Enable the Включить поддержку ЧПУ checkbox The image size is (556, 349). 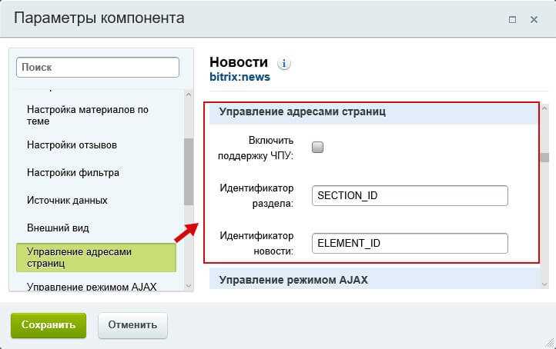pos(317,147)
